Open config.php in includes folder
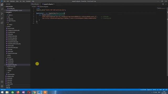This screenshot has width=168, height=94. (x=10, y=59)
